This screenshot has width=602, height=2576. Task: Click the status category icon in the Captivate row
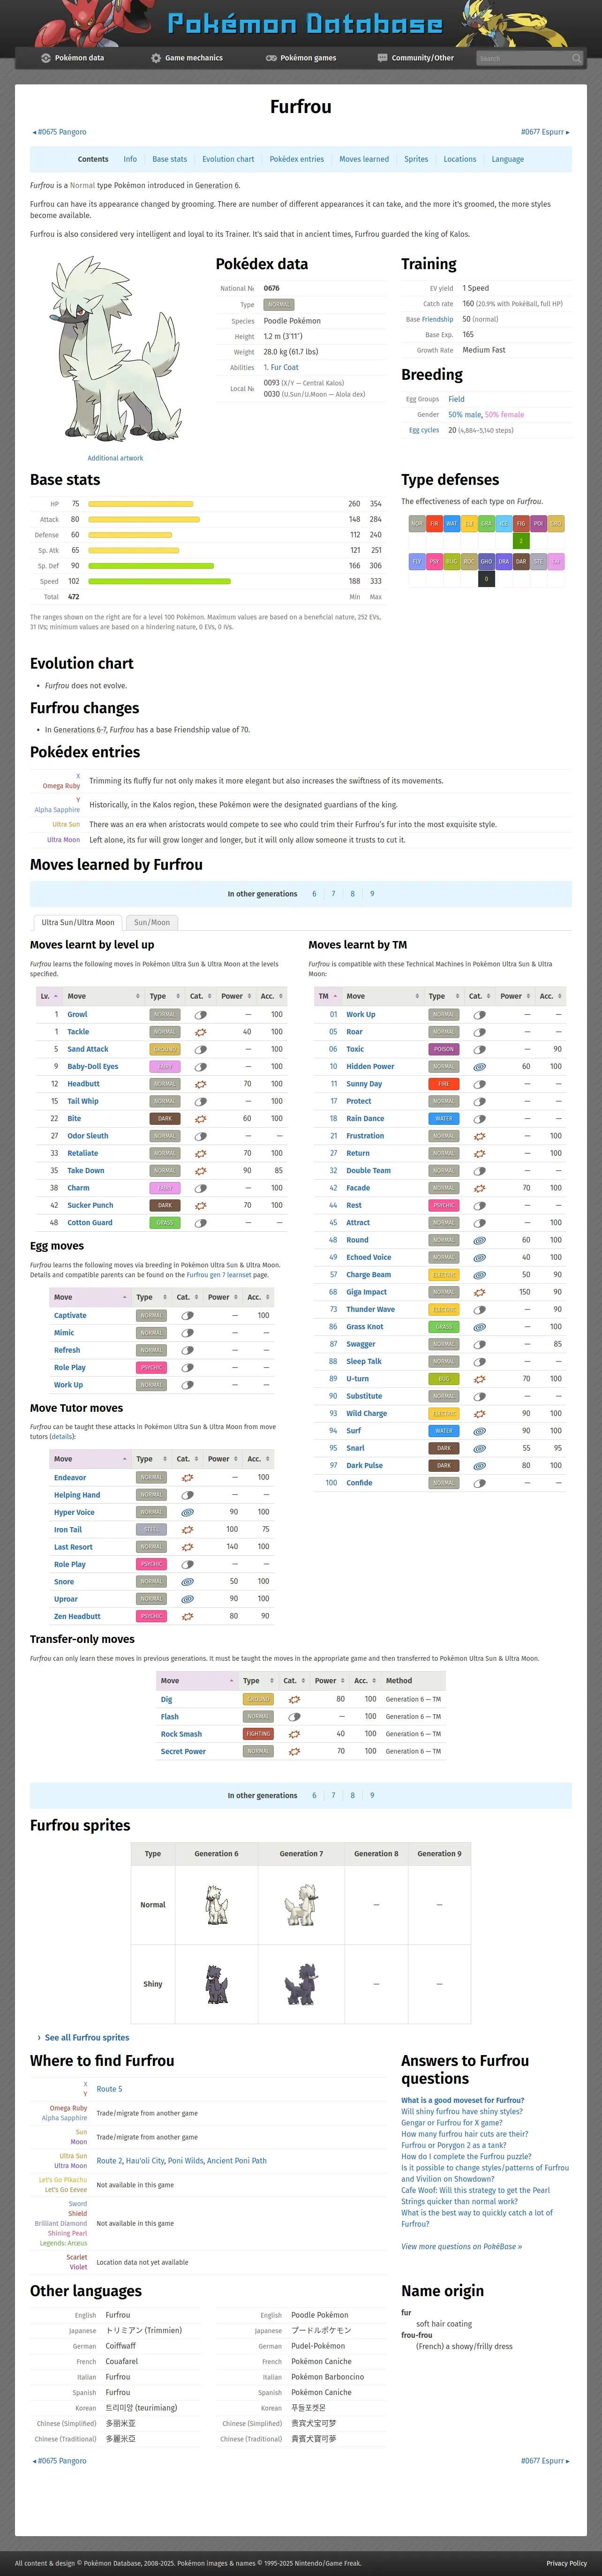(x=187, y=1316)
